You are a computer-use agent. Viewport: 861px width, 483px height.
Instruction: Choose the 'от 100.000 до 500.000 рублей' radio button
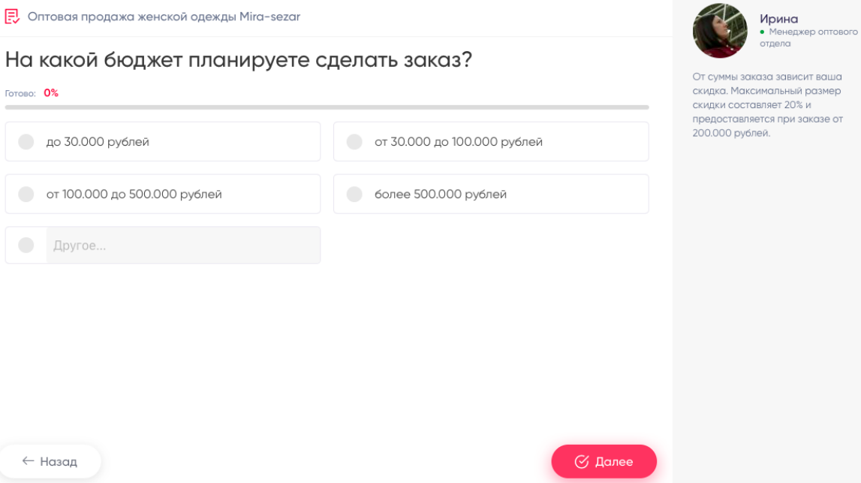click(x=26, y=194)
